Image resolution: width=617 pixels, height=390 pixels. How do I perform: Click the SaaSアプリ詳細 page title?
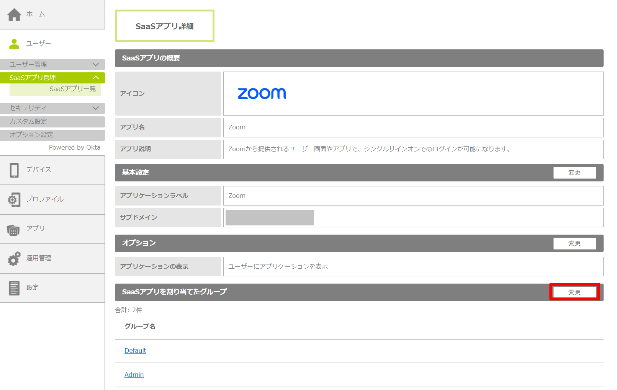pos(164,26)
